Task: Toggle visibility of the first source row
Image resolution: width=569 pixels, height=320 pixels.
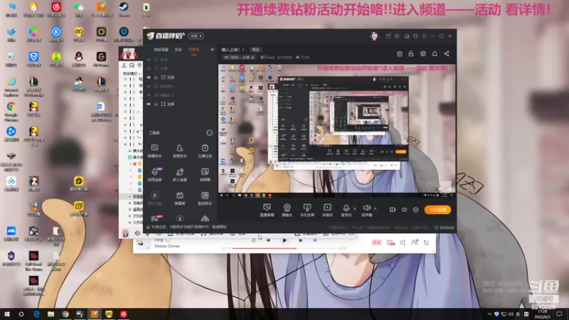Action: pyautogui.click(x=149, y=60)
